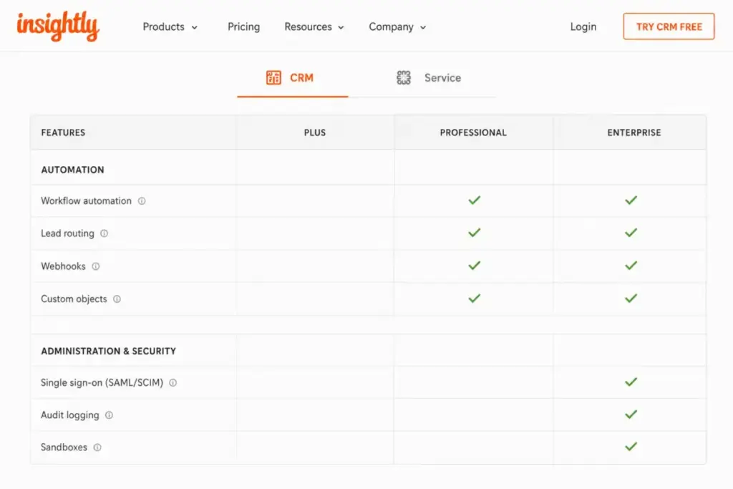Expand the Resources dropdown menu
The width and height of the screenshot is (733, 489).
[x=314, y=26]
